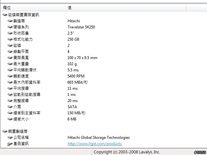This screenshot has height=155, width=207.
Task: Click the disk icon beside 緩衝到主資料率
Action: 10,113
